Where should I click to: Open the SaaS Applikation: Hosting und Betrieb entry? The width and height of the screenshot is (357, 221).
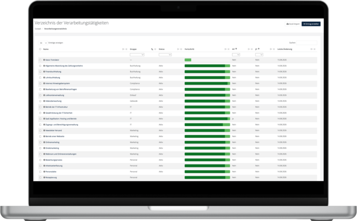[x=61, y=119]
